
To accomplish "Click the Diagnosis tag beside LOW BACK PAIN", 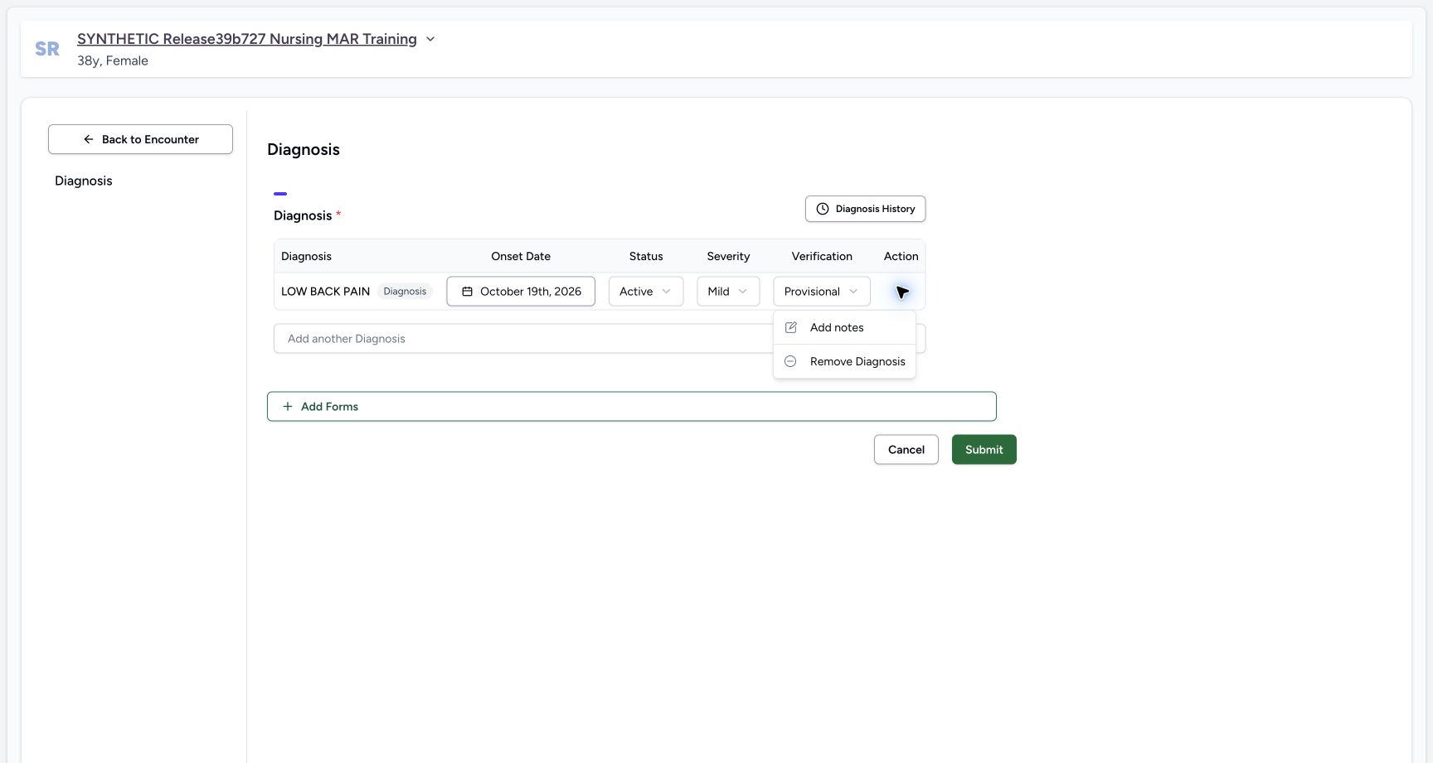I will tap(405, 292).
